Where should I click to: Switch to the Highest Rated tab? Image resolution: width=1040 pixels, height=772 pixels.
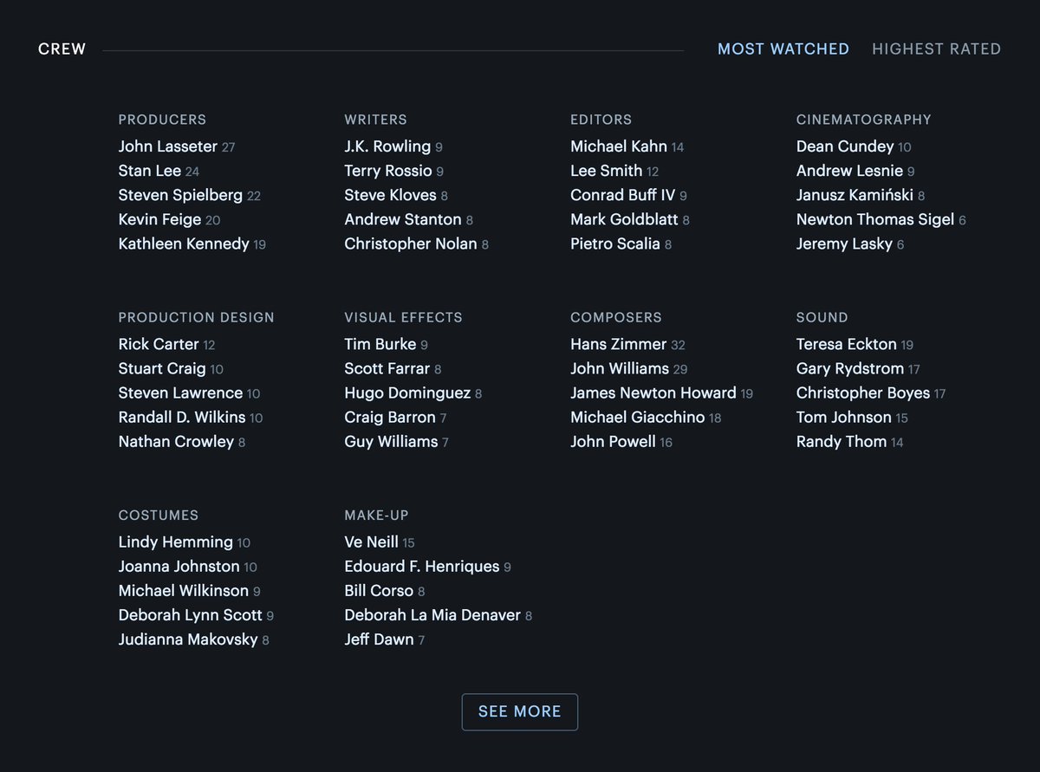(936, 49)
